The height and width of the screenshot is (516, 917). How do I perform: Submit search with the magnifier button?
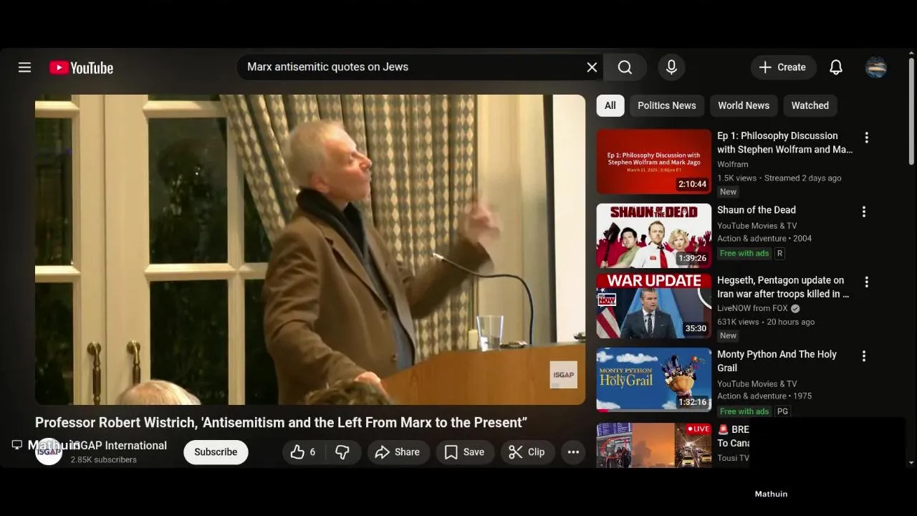click(x=625, y=67)
